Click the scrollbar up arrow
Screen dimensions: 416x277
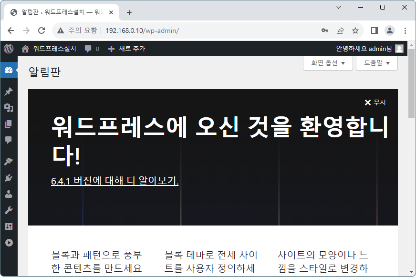(412, 45)
